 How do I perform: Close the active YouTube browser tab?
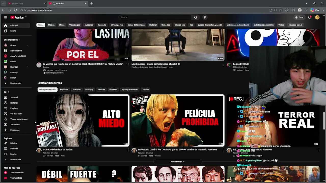tap(85, 3)
